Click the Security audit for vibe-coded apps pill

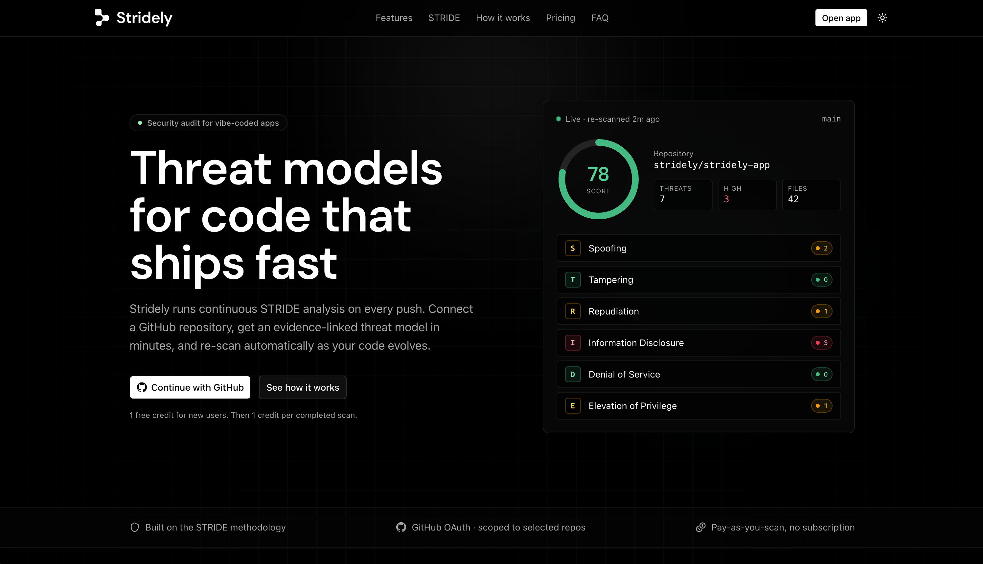click(208, 123)
